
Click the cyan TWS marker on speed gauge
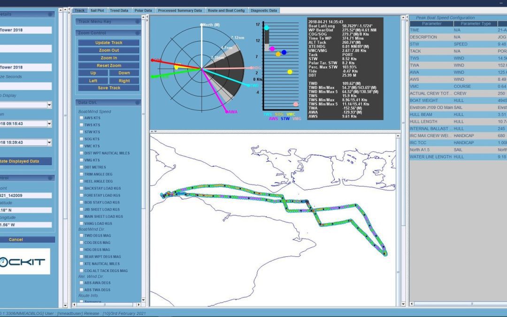267,28
